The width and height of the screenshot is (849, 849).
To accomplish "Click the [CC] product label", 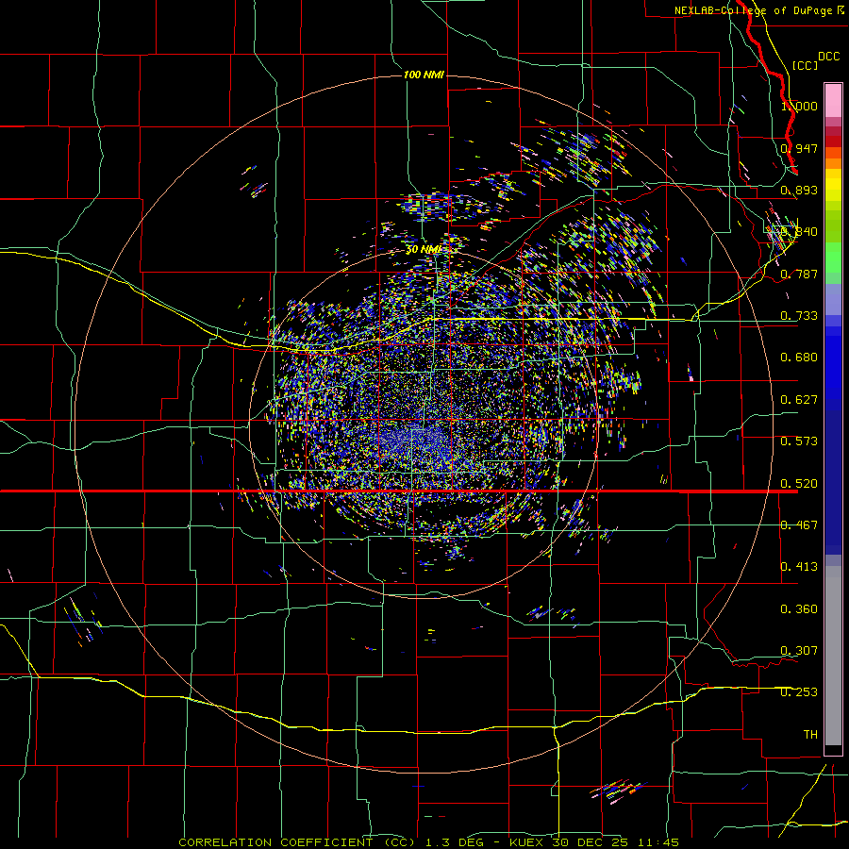I will pyautogui.click(x=805, y=65).
